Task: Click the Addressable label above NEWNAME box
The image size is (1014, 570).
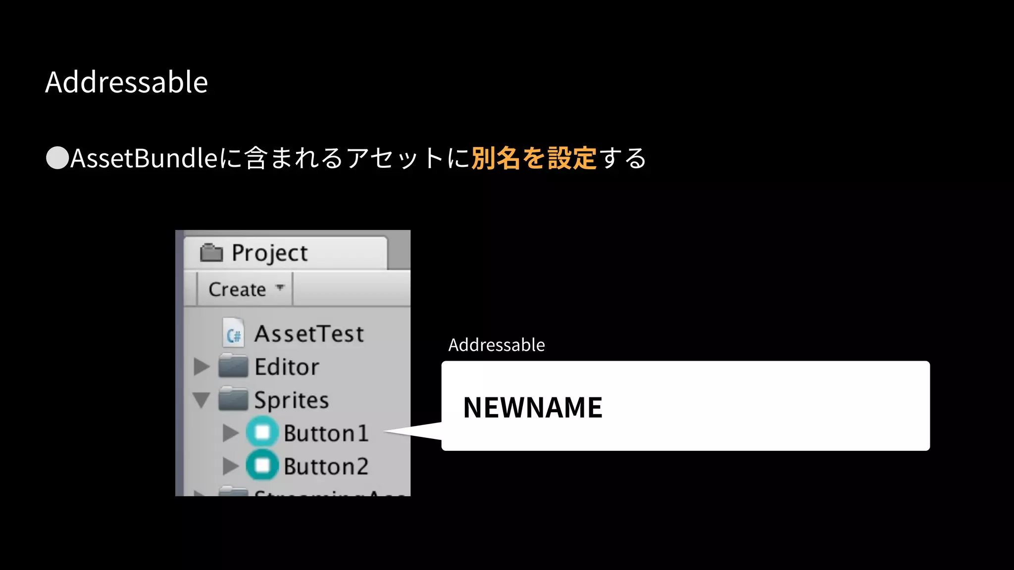Action: tap(497, 345)
